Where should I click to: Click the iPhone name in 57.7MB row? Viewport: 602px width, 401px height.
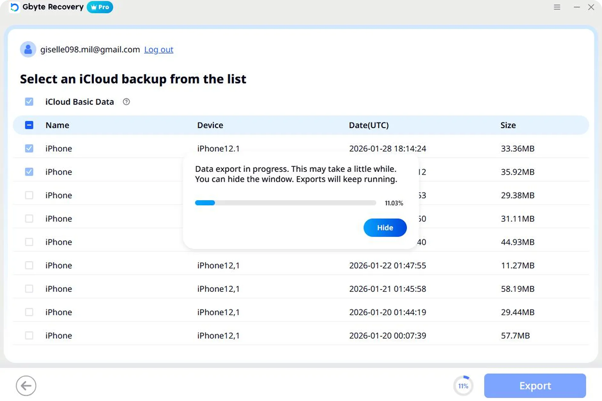click(58, 336)
